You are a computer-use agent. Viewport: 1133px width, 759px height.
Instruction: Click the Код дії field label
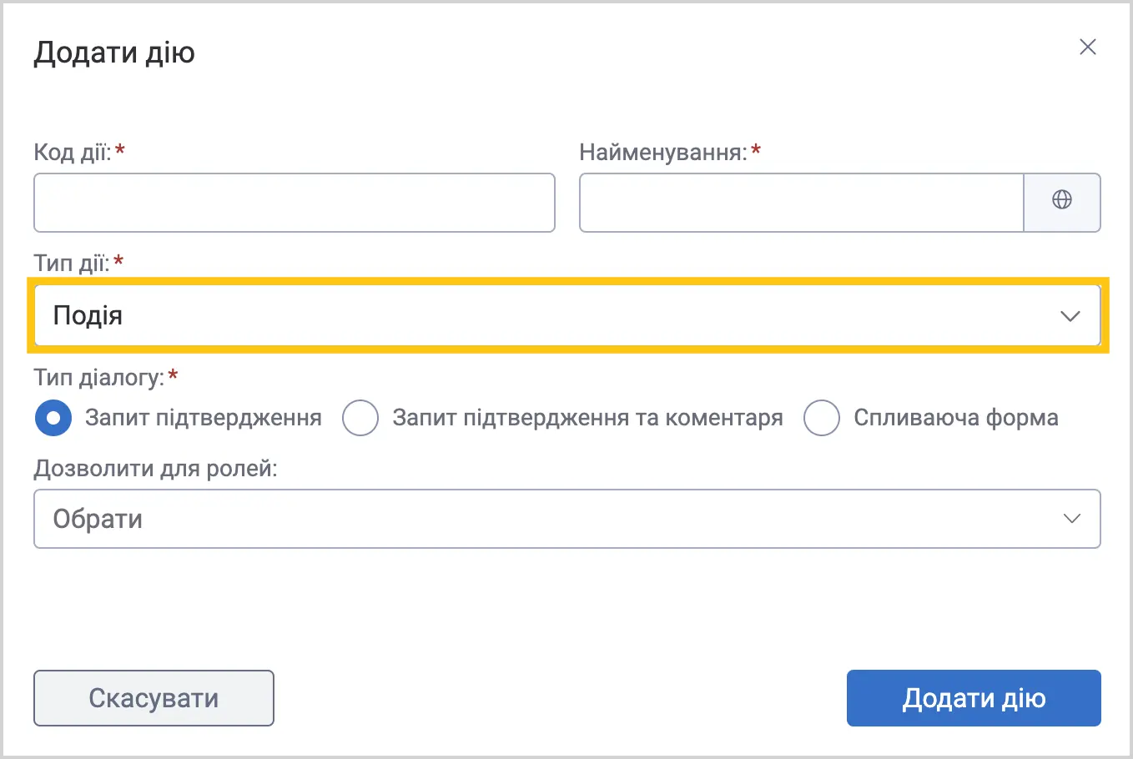[x=73, y=153]
